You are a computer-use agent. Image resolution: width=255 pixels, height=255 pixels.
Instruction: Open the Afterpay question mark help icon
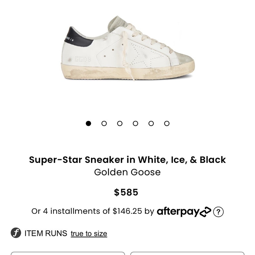click(x=218, y=211)
